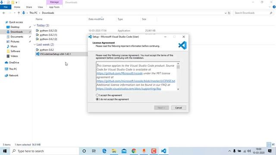276x155 pixels.
Task: Open Cortana circle icon on taskbar
Action: (x=84, y=151)
